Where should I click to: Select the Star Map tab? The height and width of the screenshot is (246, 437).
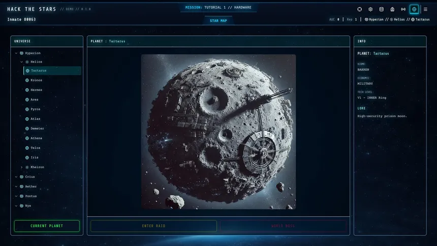click(x=218, y=21)
